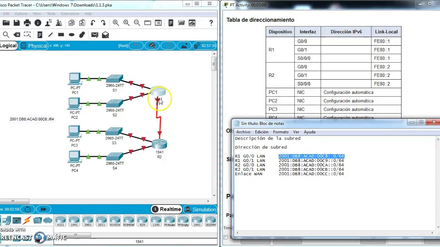Click Enlace WAN line in notepad
Viewport: 440px width, 247px height.
point(289,174)
